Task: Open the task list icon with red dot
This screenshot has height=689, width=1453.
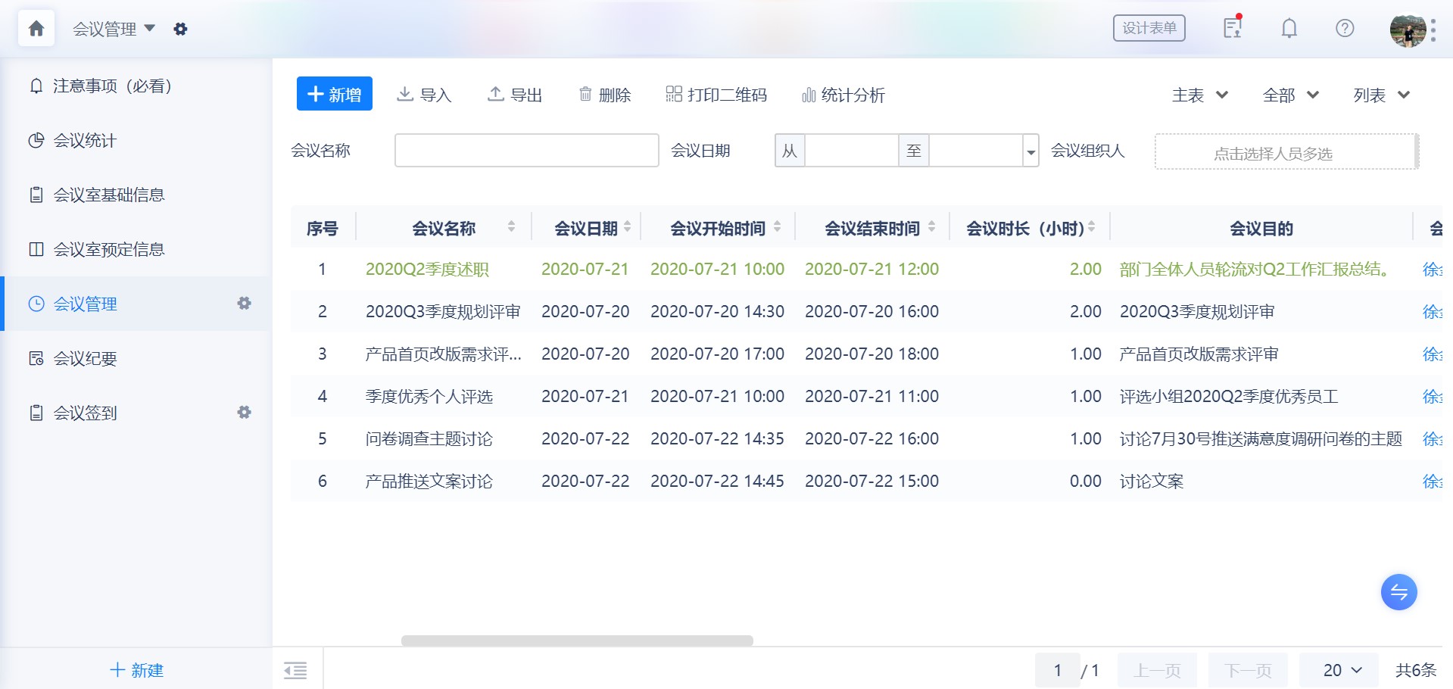Action: point(1233,27)
